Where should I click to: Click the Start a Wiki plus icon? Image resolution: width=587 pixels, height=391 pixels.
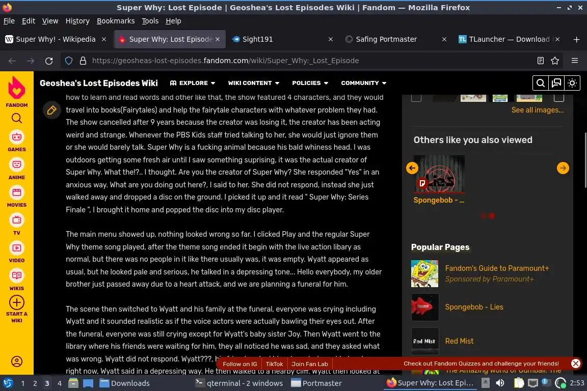tap(16, 302)
